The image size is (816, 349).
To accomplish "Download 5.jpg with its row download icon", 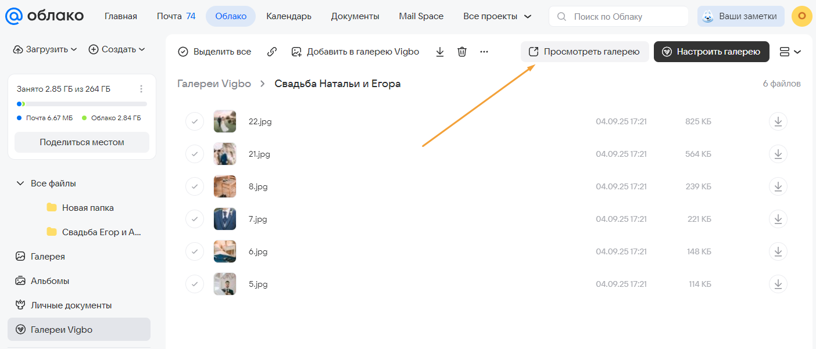I will tap(778, 285).
